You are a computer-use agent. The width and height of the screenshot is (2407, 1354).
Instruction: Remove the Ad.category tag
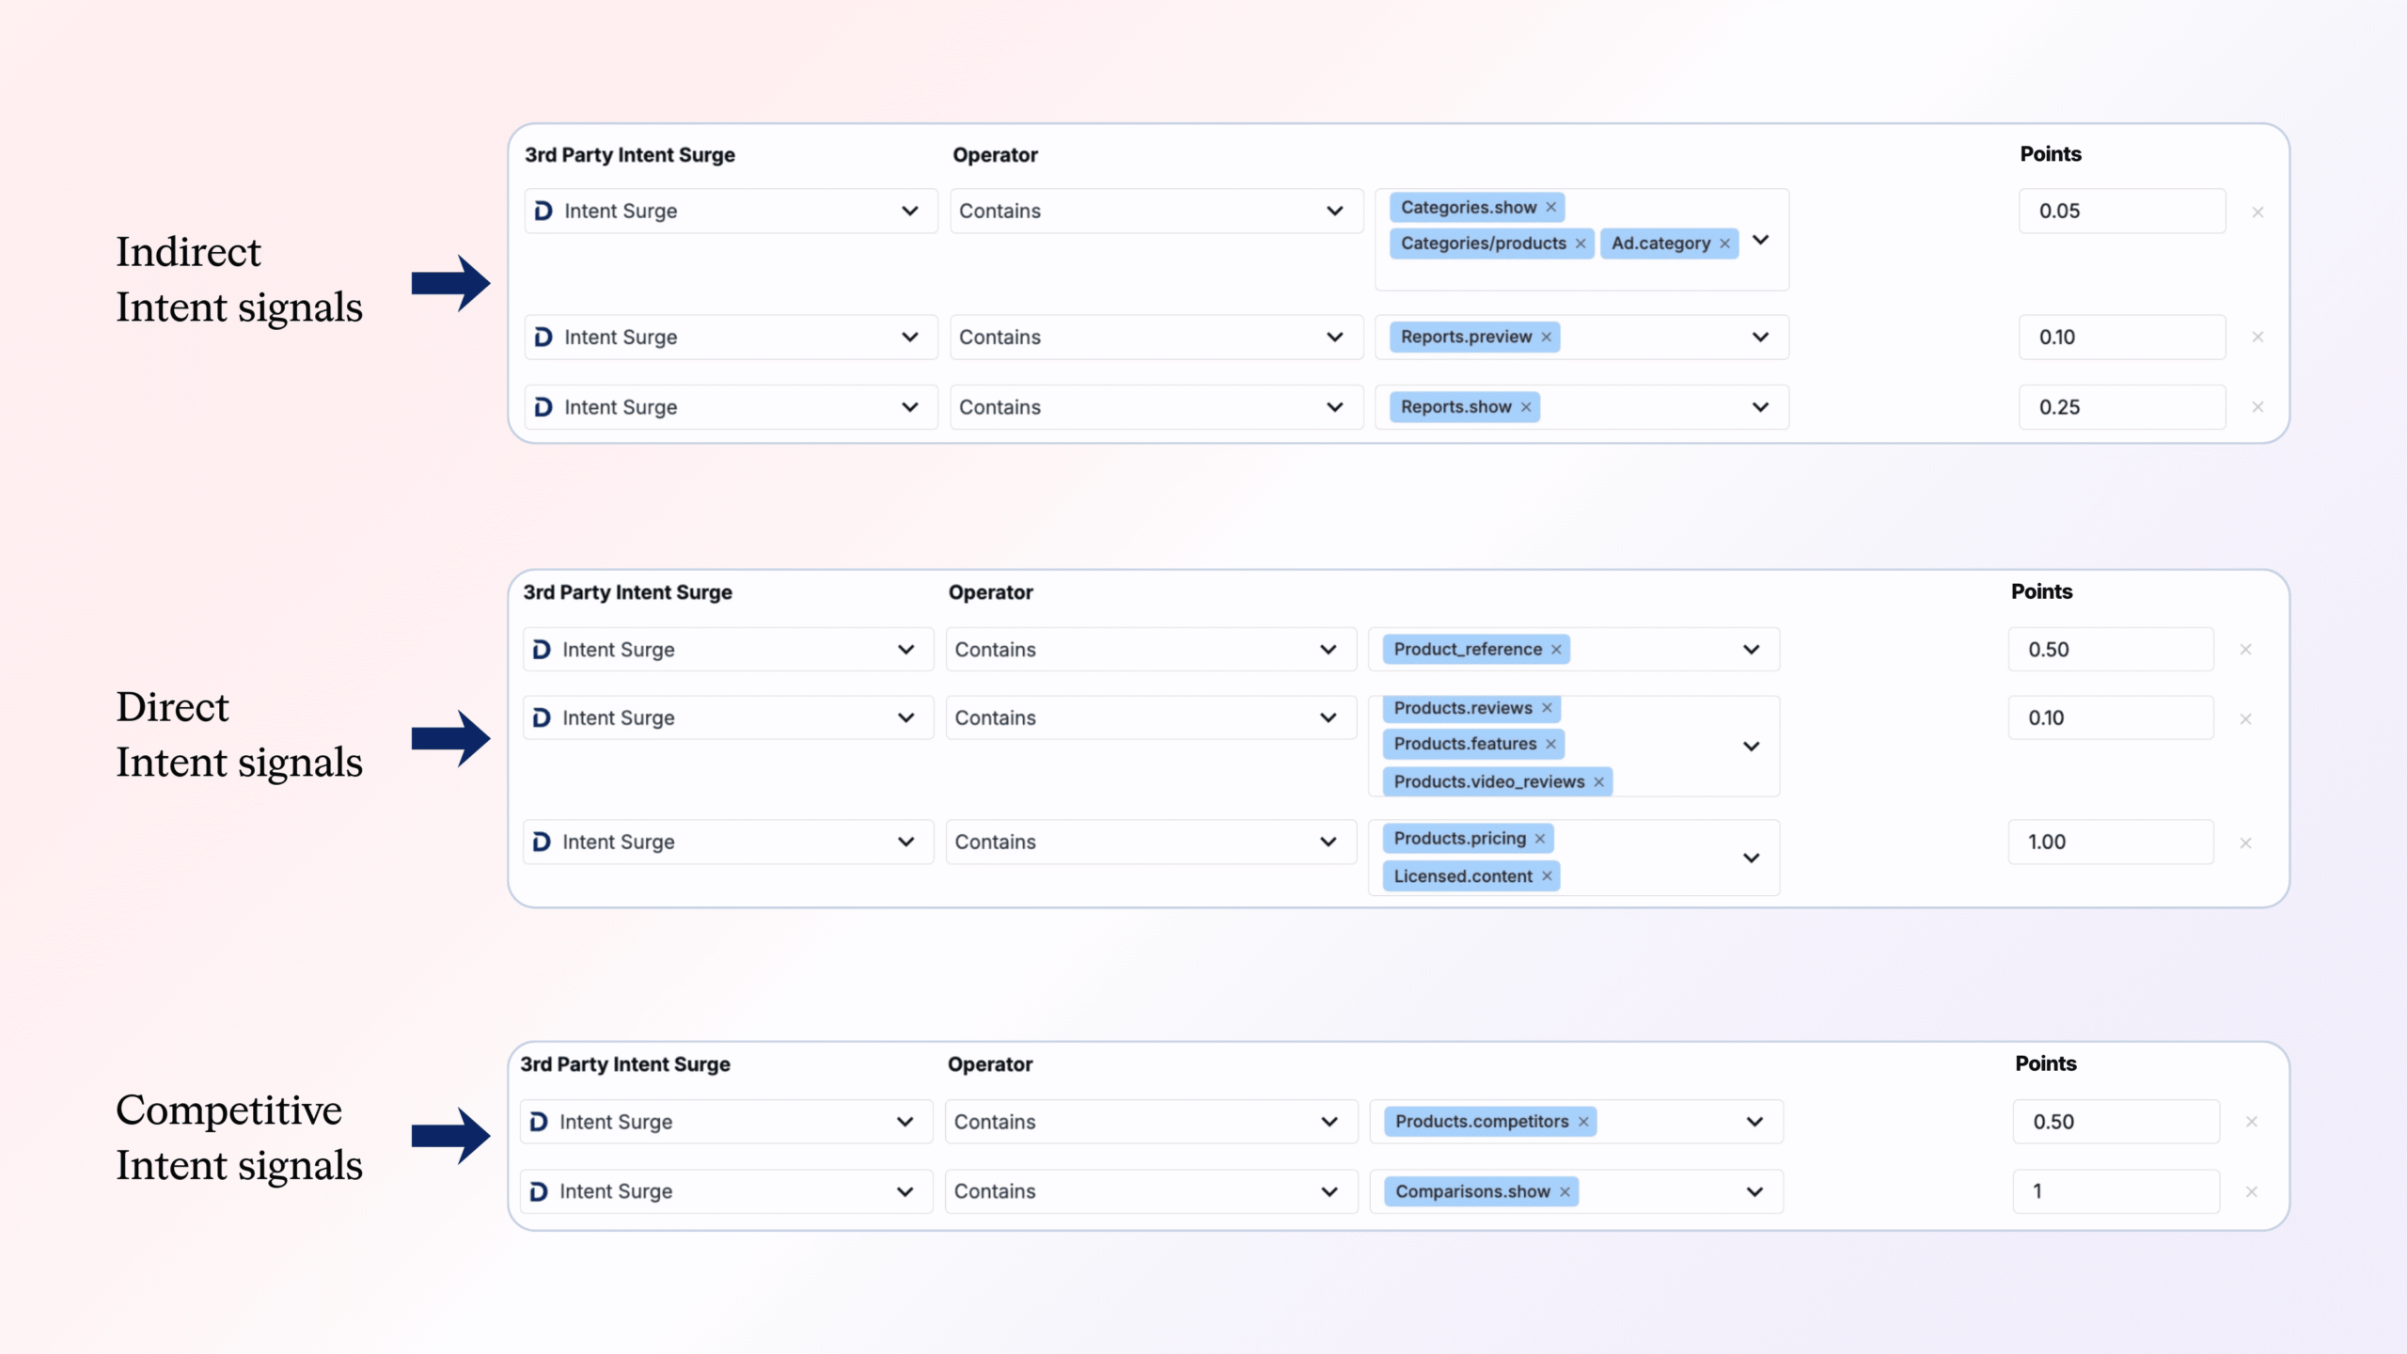tap(1724, 244)
